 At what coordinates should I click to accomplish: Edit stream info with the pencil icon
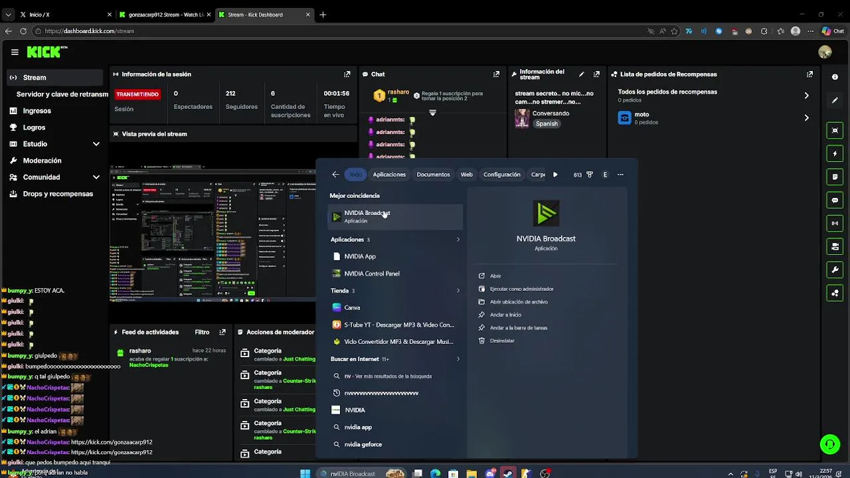[582, 74]
